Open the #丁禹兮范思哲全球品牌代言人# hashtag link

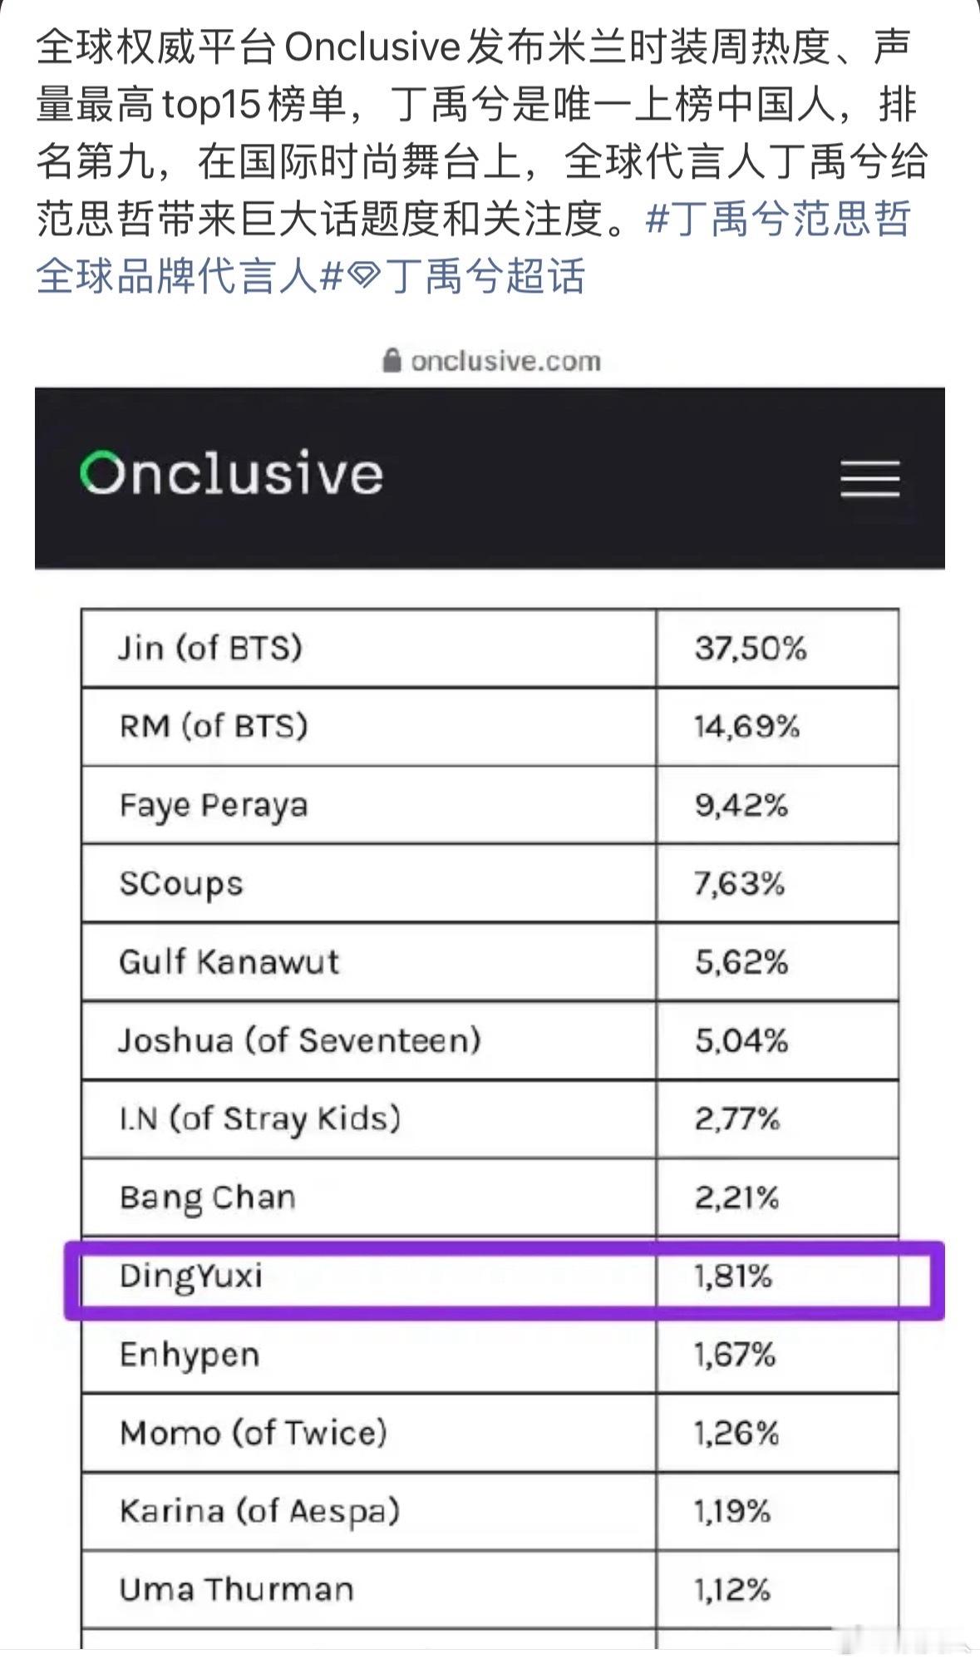coord(474,247)
